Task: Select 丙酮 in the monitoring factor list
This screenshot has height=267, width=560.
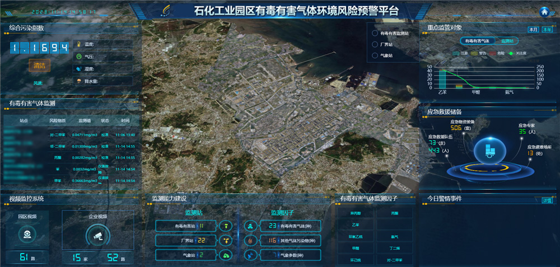Action: [x=395, y=213]
